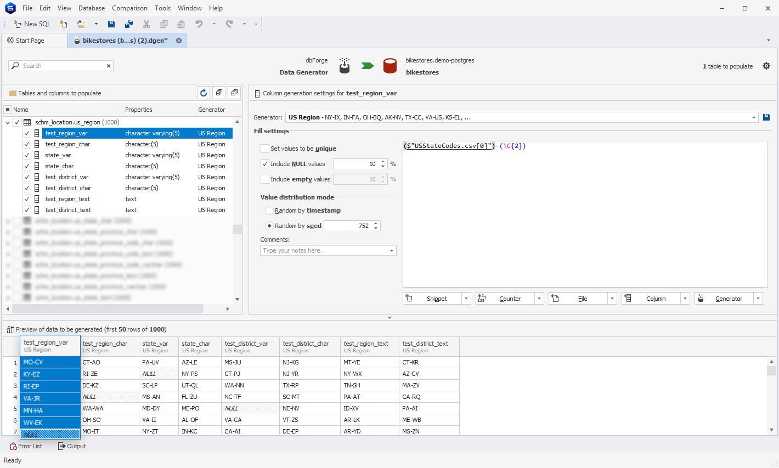
Task: Click the save generator icon beside Generator dropdown
Action: pos(766,117)
